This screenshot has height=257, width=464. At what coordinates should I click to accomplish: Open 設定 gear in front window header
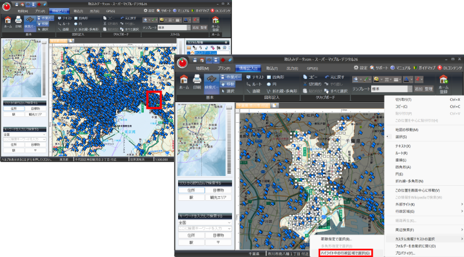(360, 68)
